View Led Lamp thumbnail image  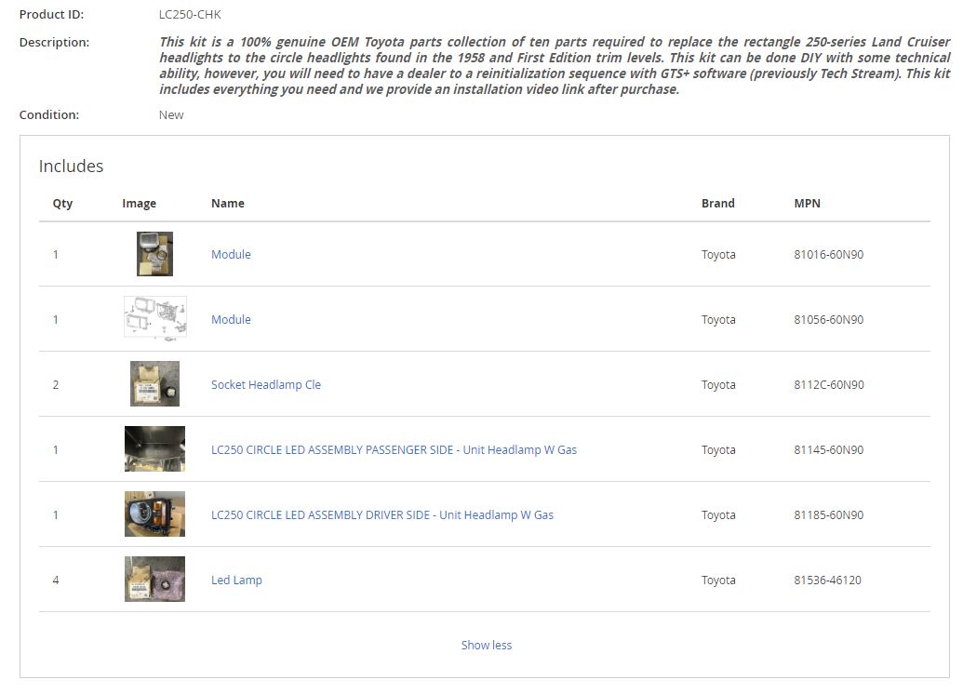point(154,580)
